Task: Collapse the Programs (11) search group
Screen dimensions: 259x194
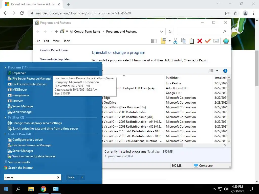Action: (x=5, y=67)
